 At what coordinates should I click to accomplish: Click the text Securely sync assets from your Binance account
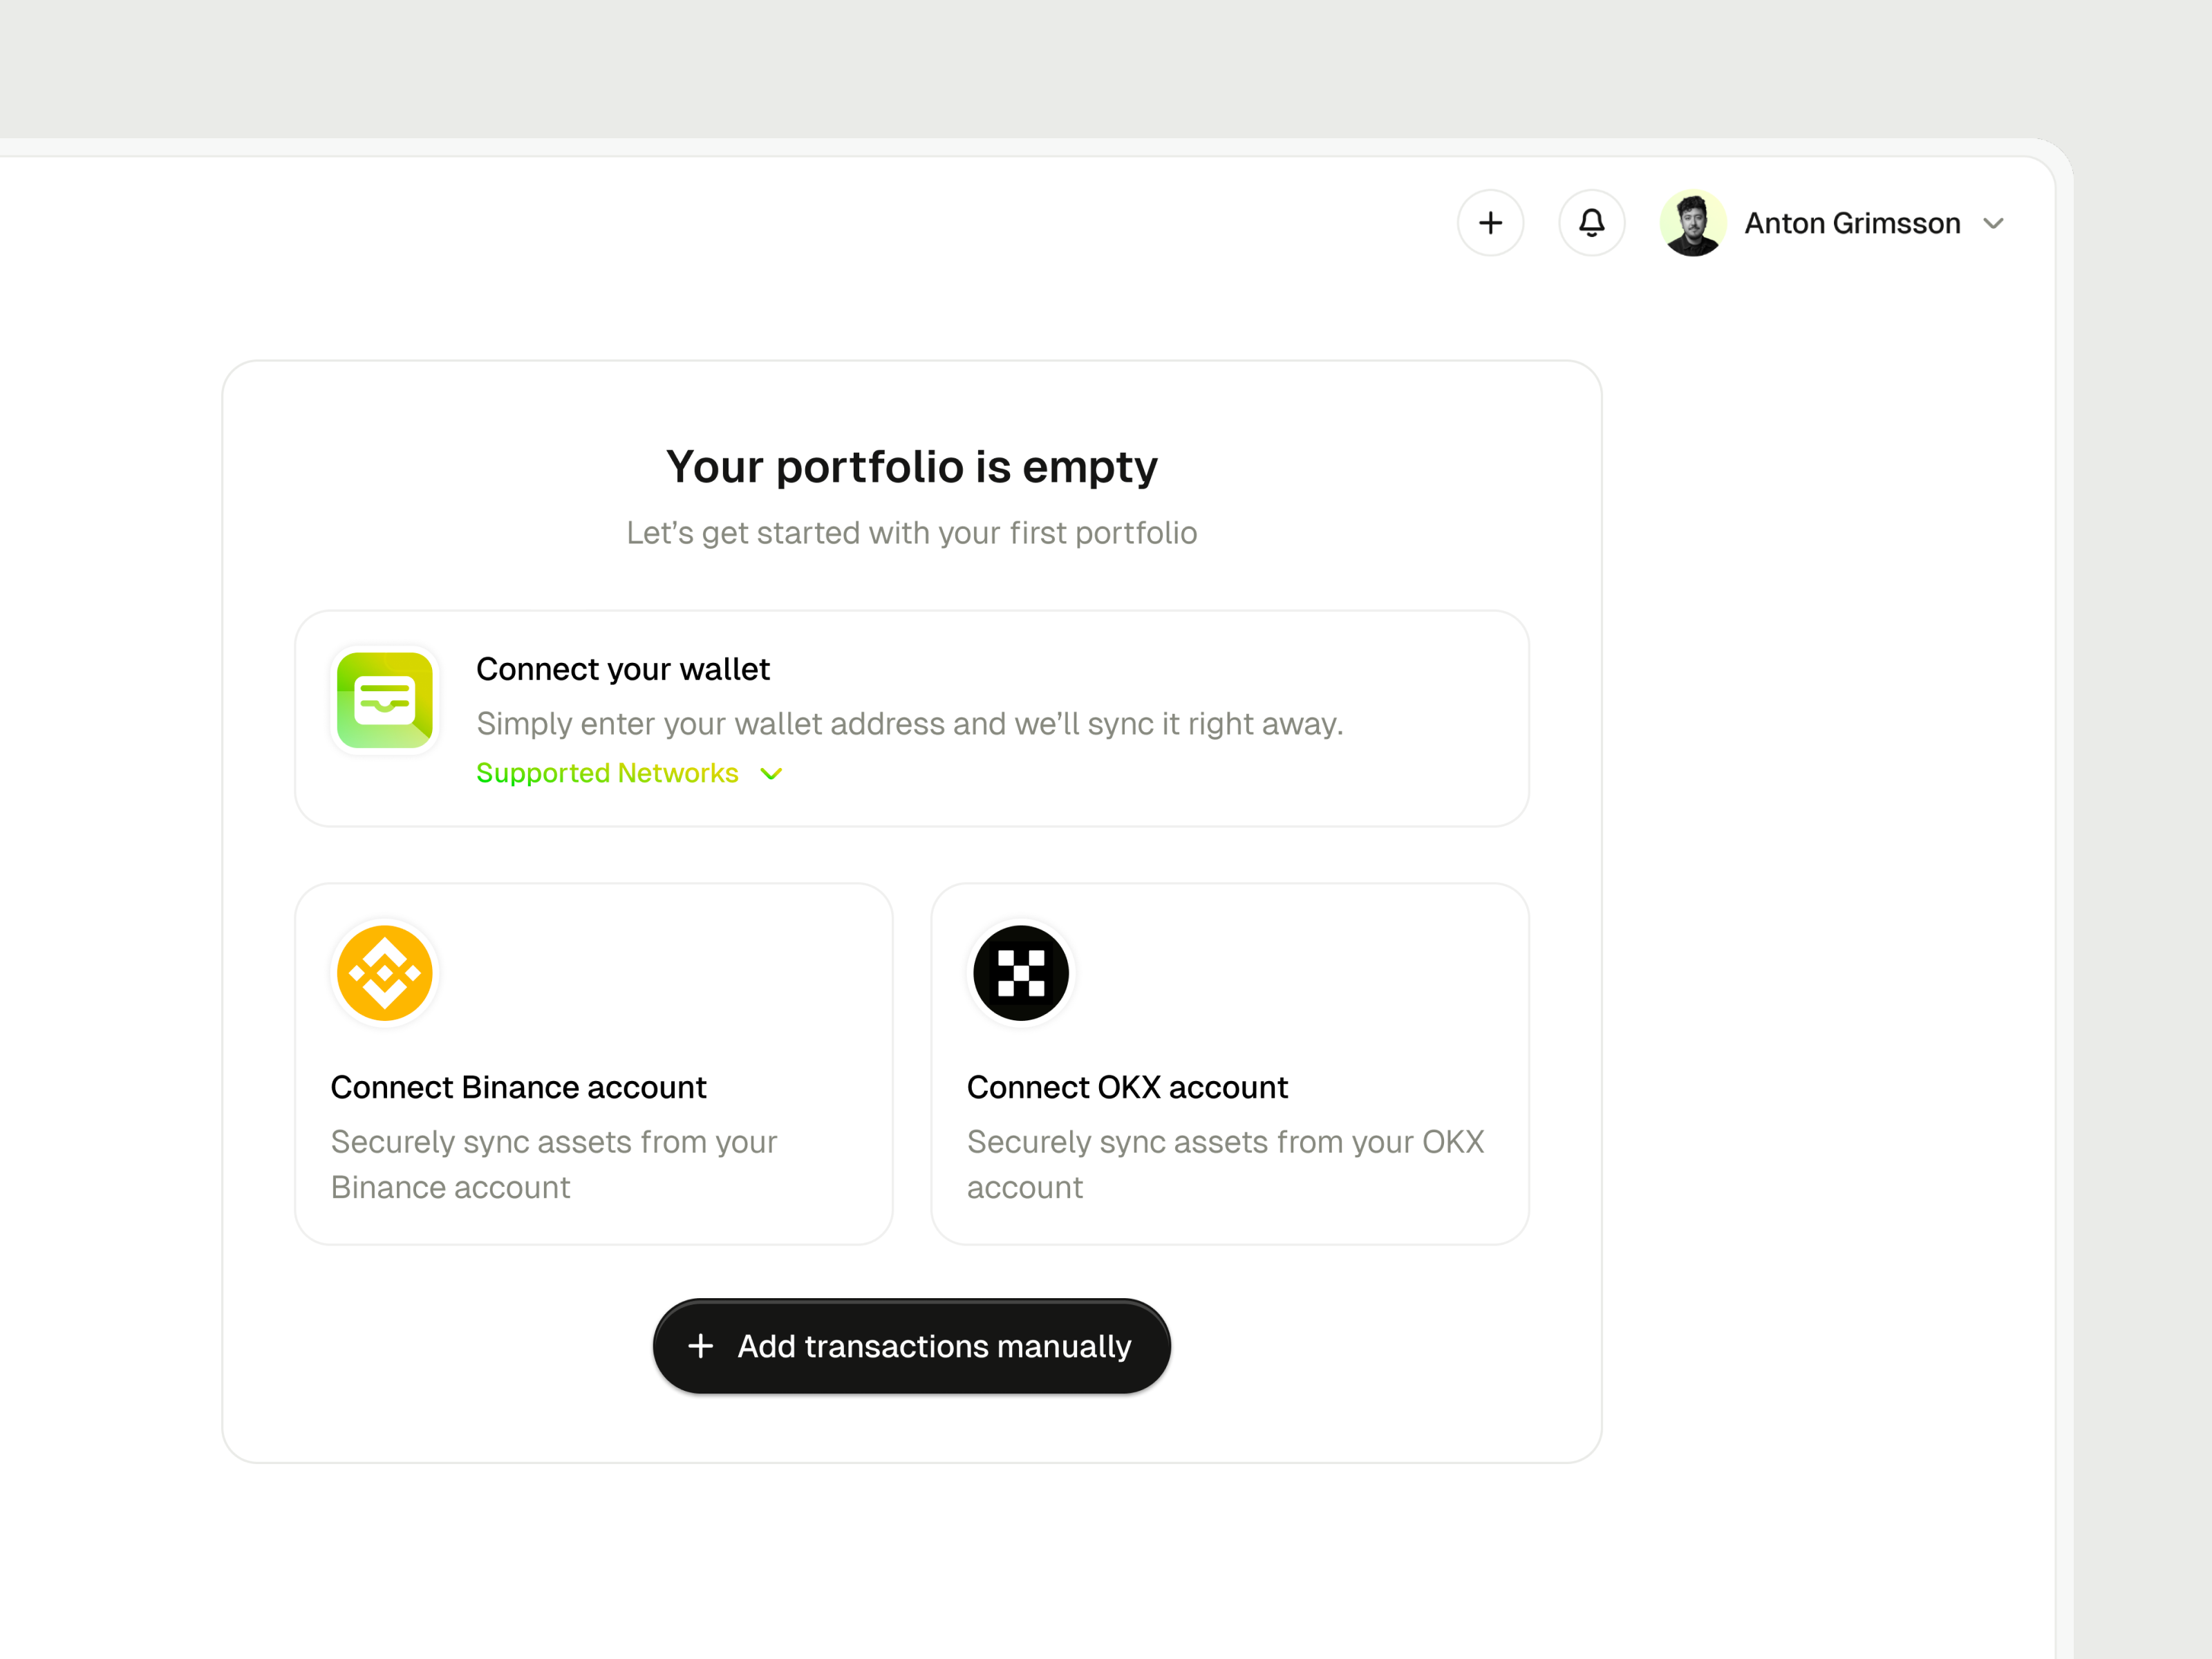click(x=554, y=1164)
